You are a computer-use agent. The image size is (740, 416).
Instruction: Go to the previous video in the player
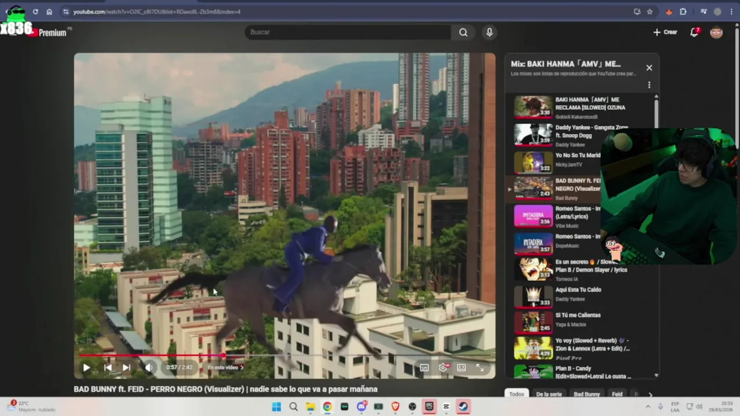[108, 367]
